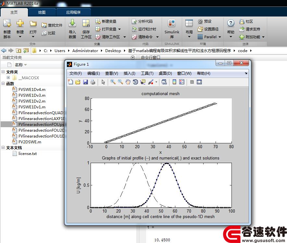Viewport: 287px width, 243px height.
Task: Click Print Figure icon
Action: [93, 82]
